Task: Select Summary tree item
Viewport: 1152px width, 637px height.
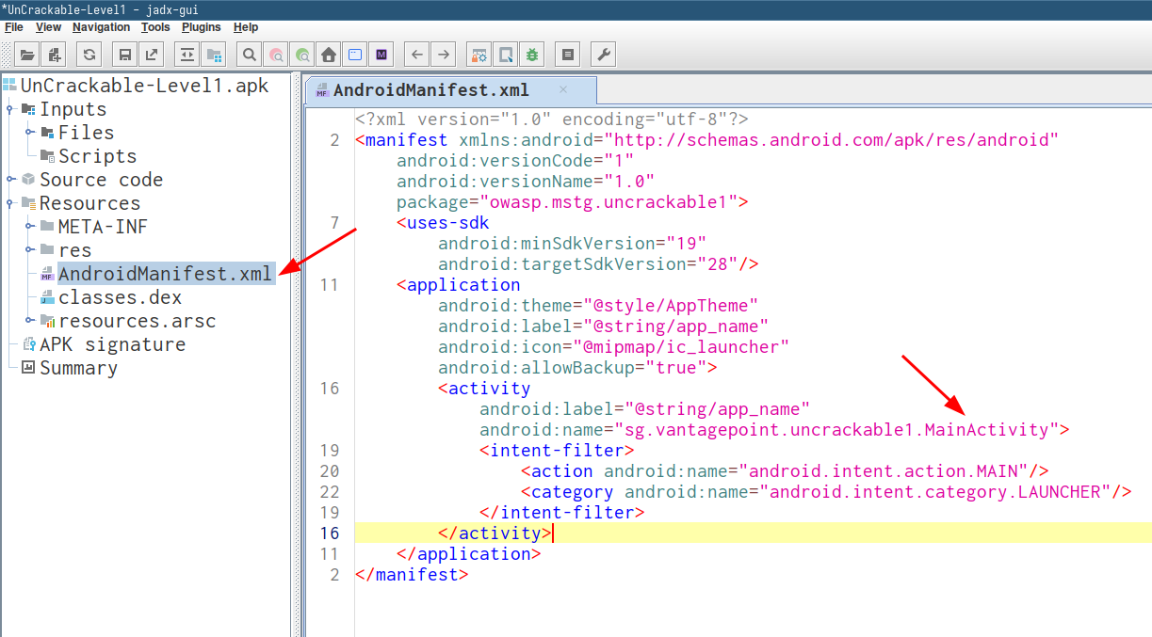Action: pyautogui.click(x=78, y=368)
